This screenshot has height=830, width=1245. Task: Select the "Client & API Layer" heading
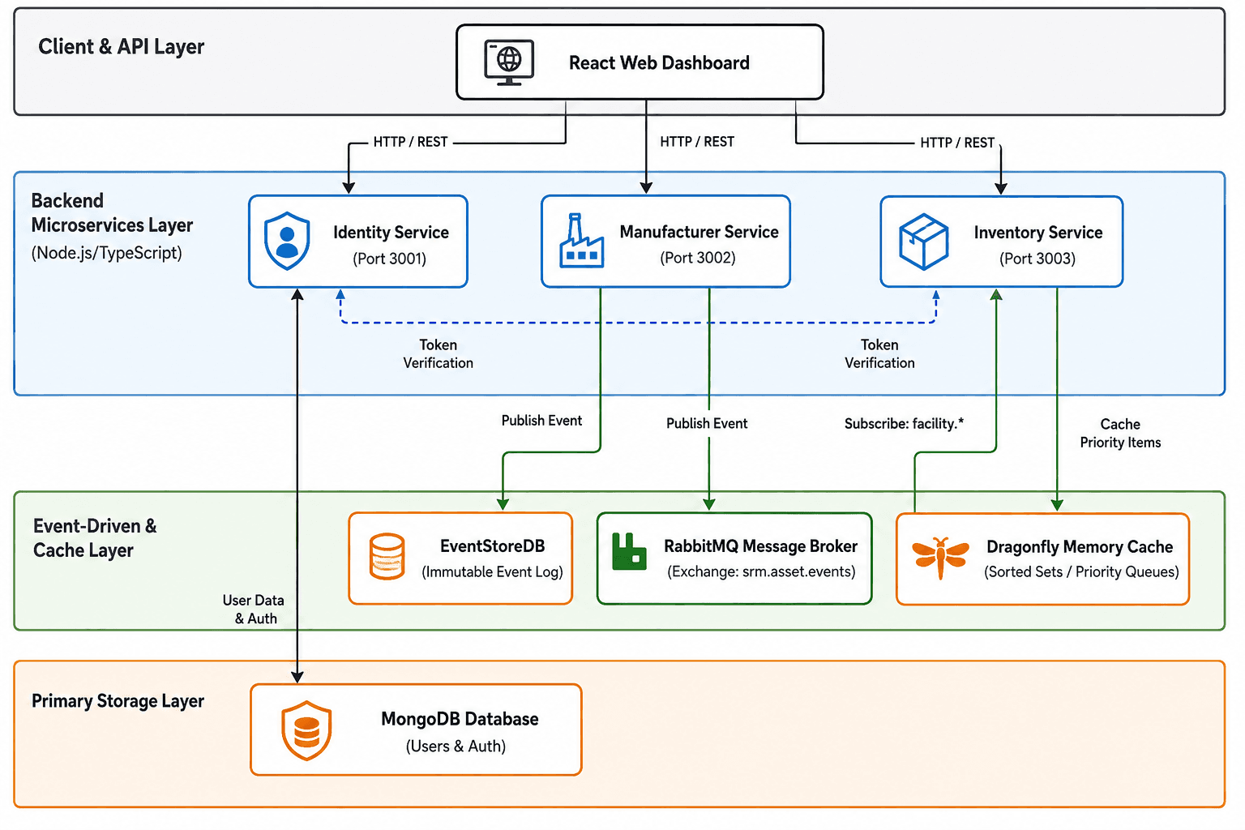[x=122, y=47]
